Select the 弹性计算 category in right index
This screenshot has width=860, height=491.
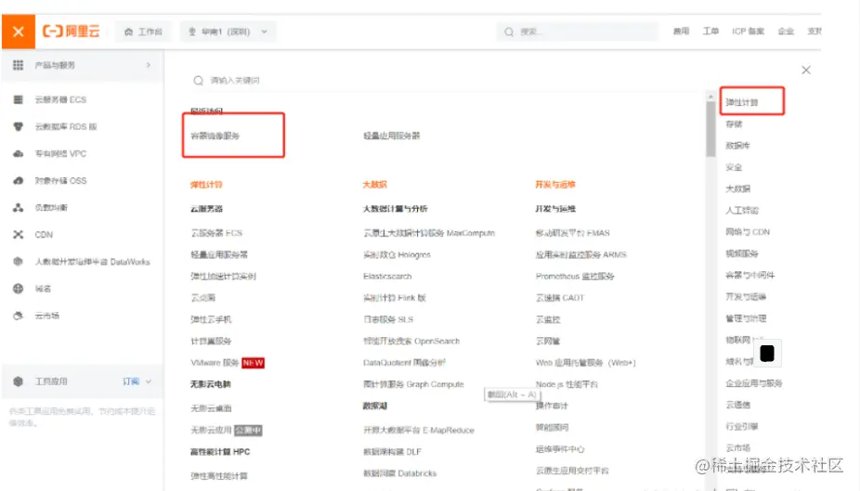[x=741, y=102]
